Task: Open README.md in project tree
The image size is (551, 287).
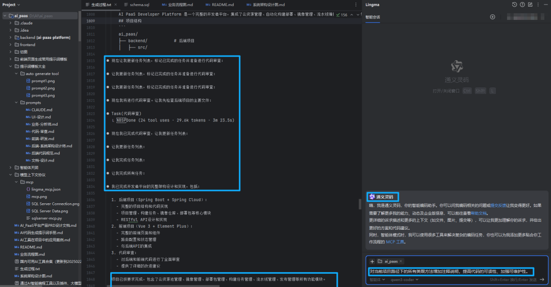Action: pyautogui.click(x=29, y=247)
